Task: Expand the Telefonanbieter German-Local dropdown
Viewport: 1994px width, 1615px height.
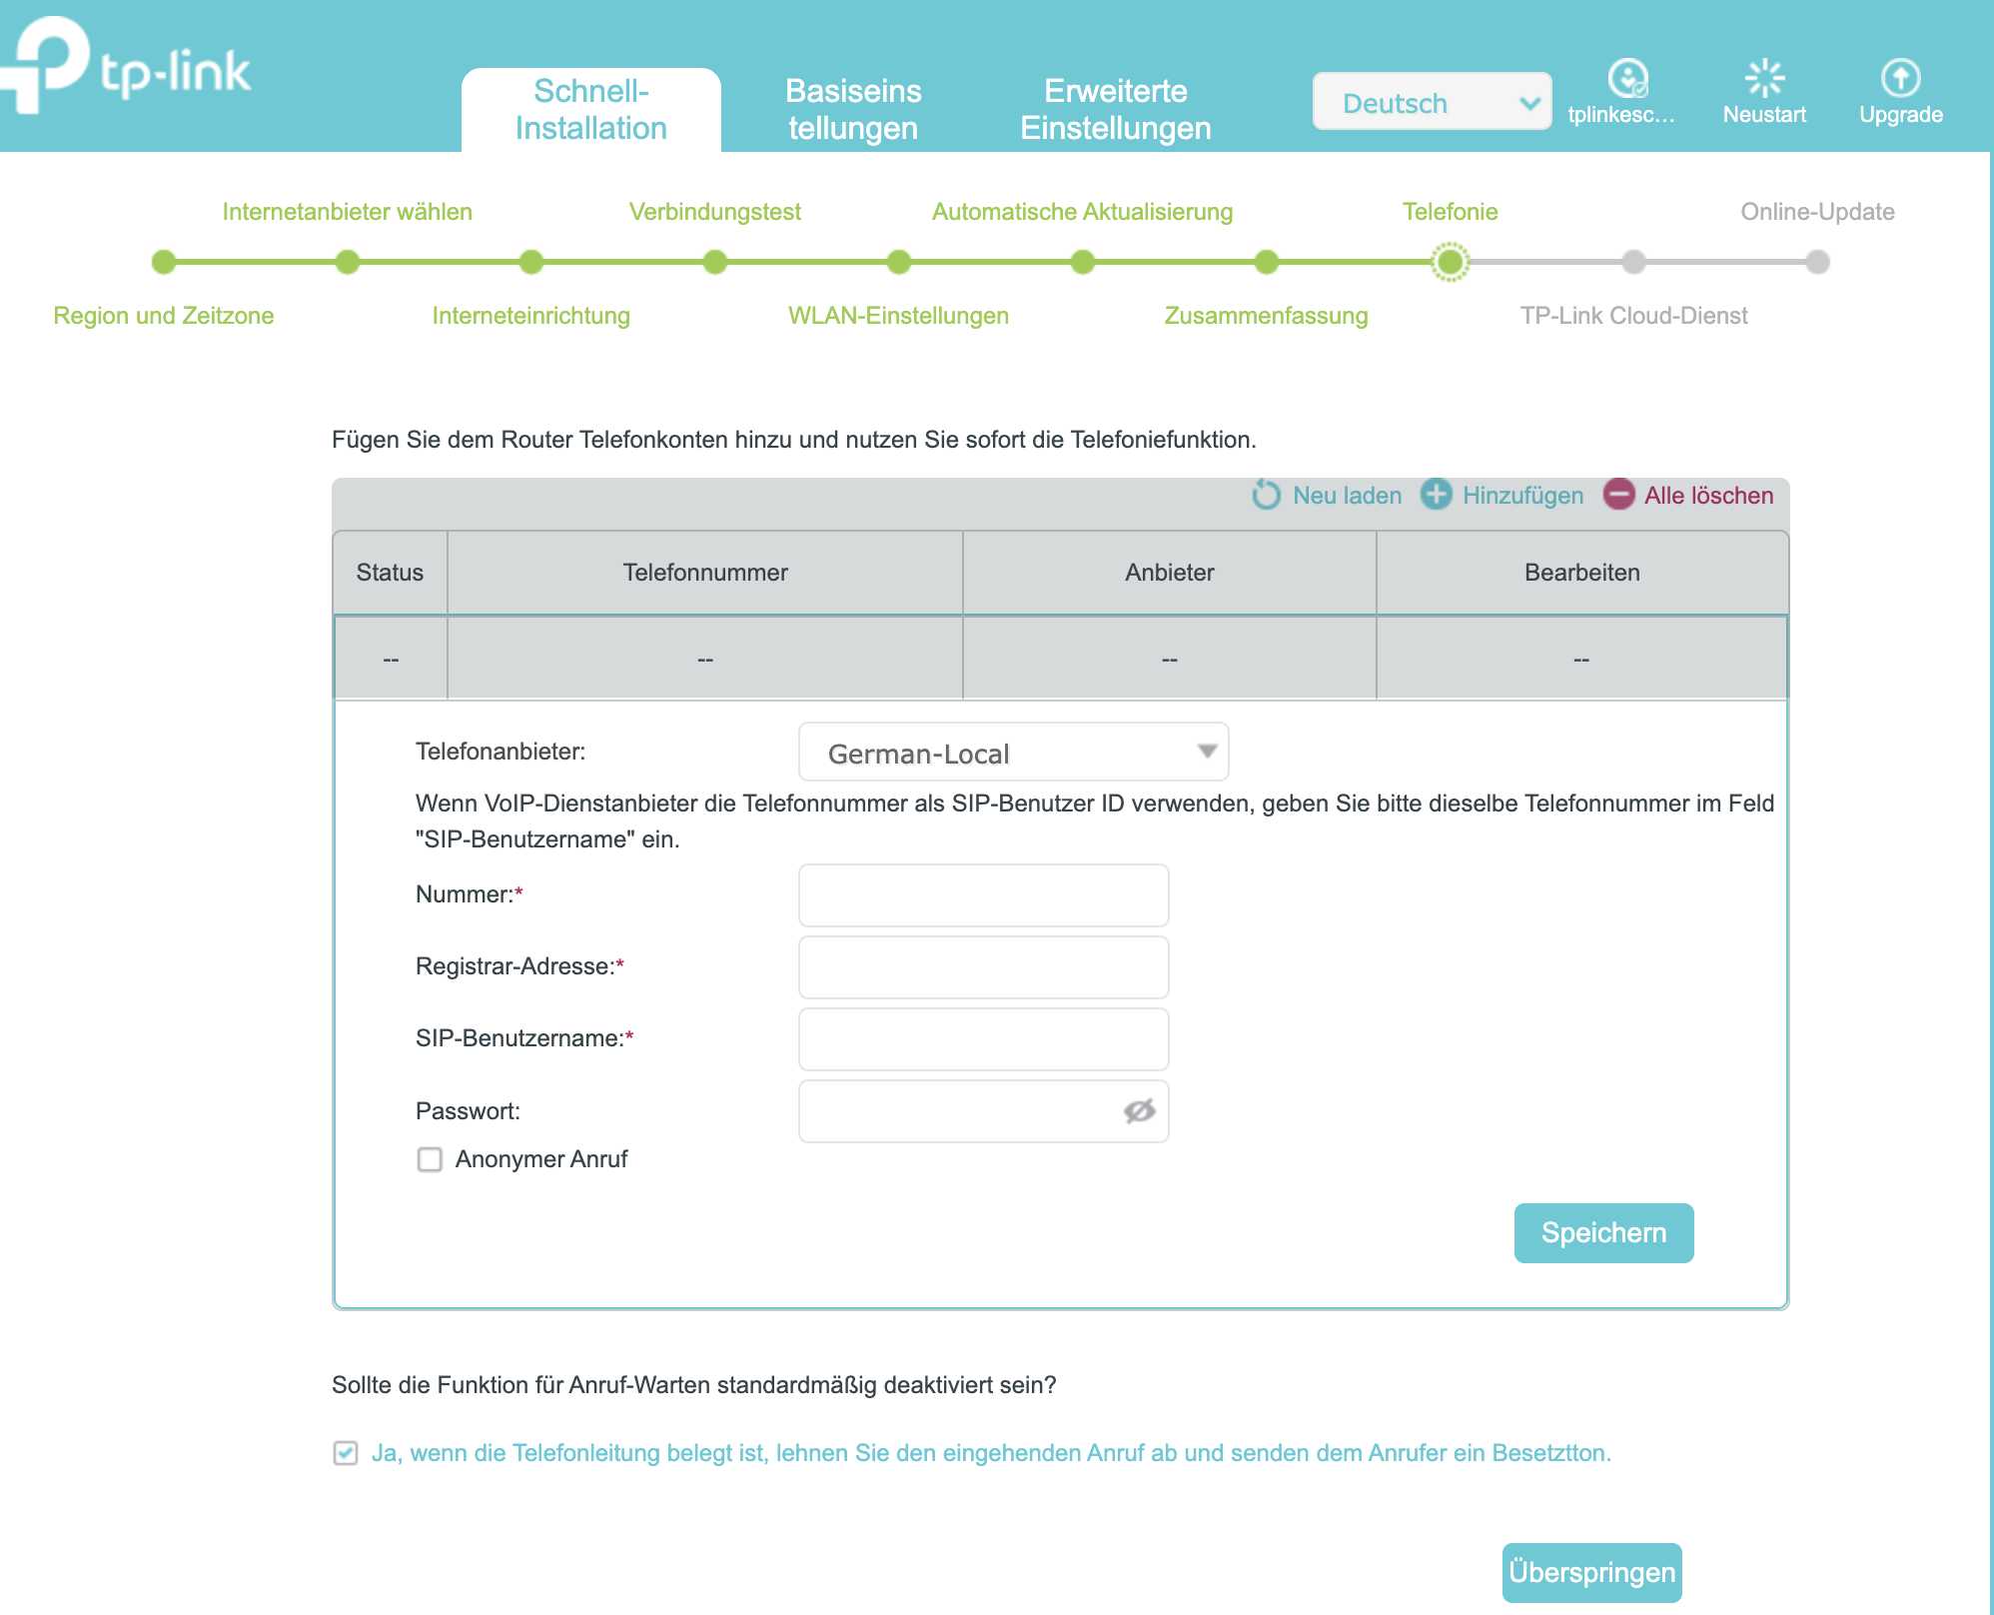Action: 1012,753
